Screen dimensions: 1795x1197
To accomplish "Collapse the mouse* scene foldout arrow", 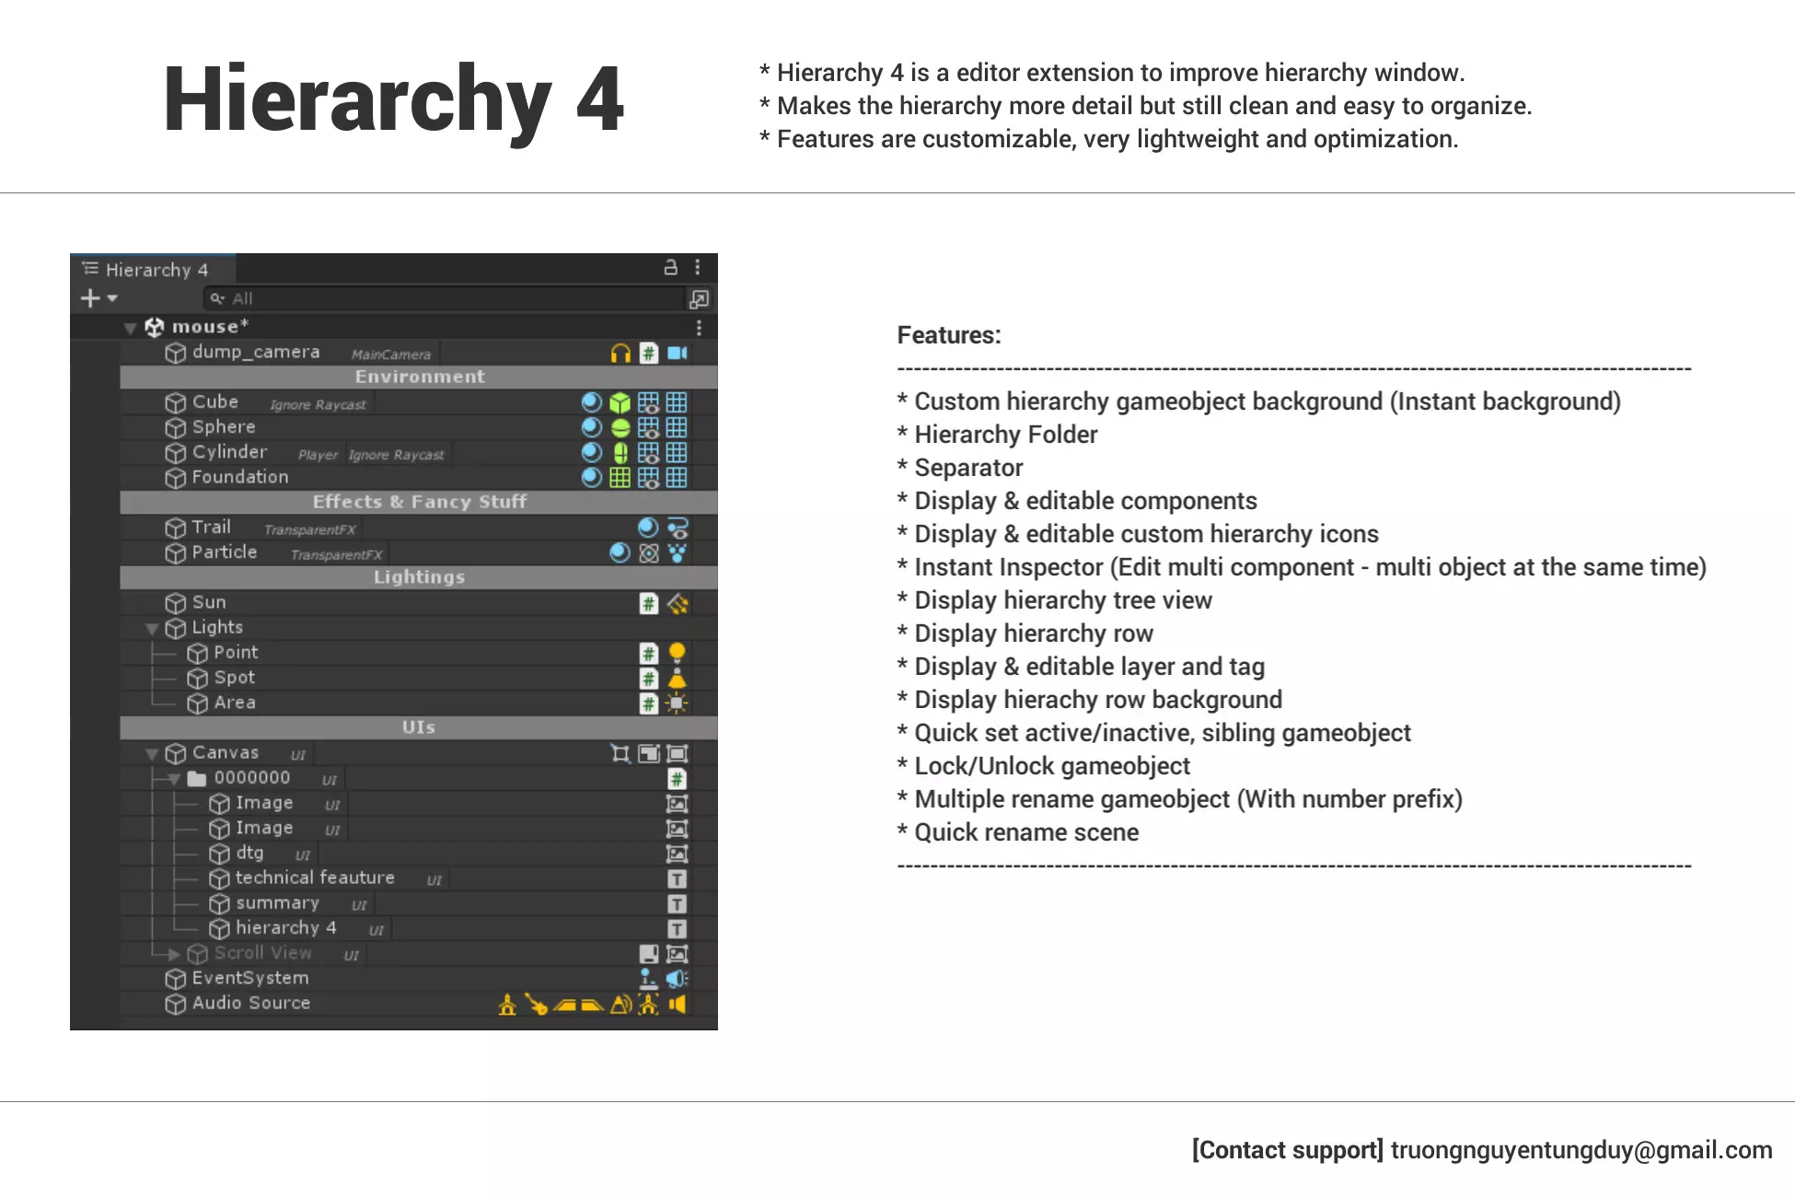I will click(131, 328).
